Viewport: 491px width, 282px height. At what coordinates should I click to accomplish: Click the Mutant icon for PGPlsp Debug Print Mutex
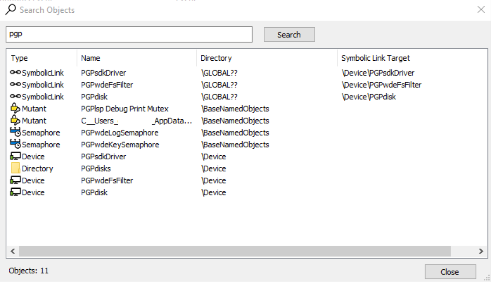click(15, 108)
